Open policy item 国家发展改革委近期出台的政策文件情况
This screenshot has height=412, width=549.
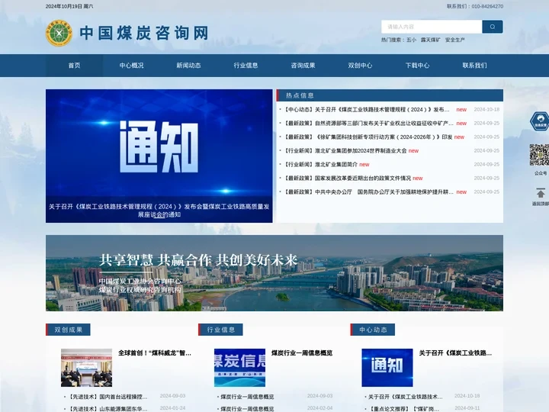point(348,179)
